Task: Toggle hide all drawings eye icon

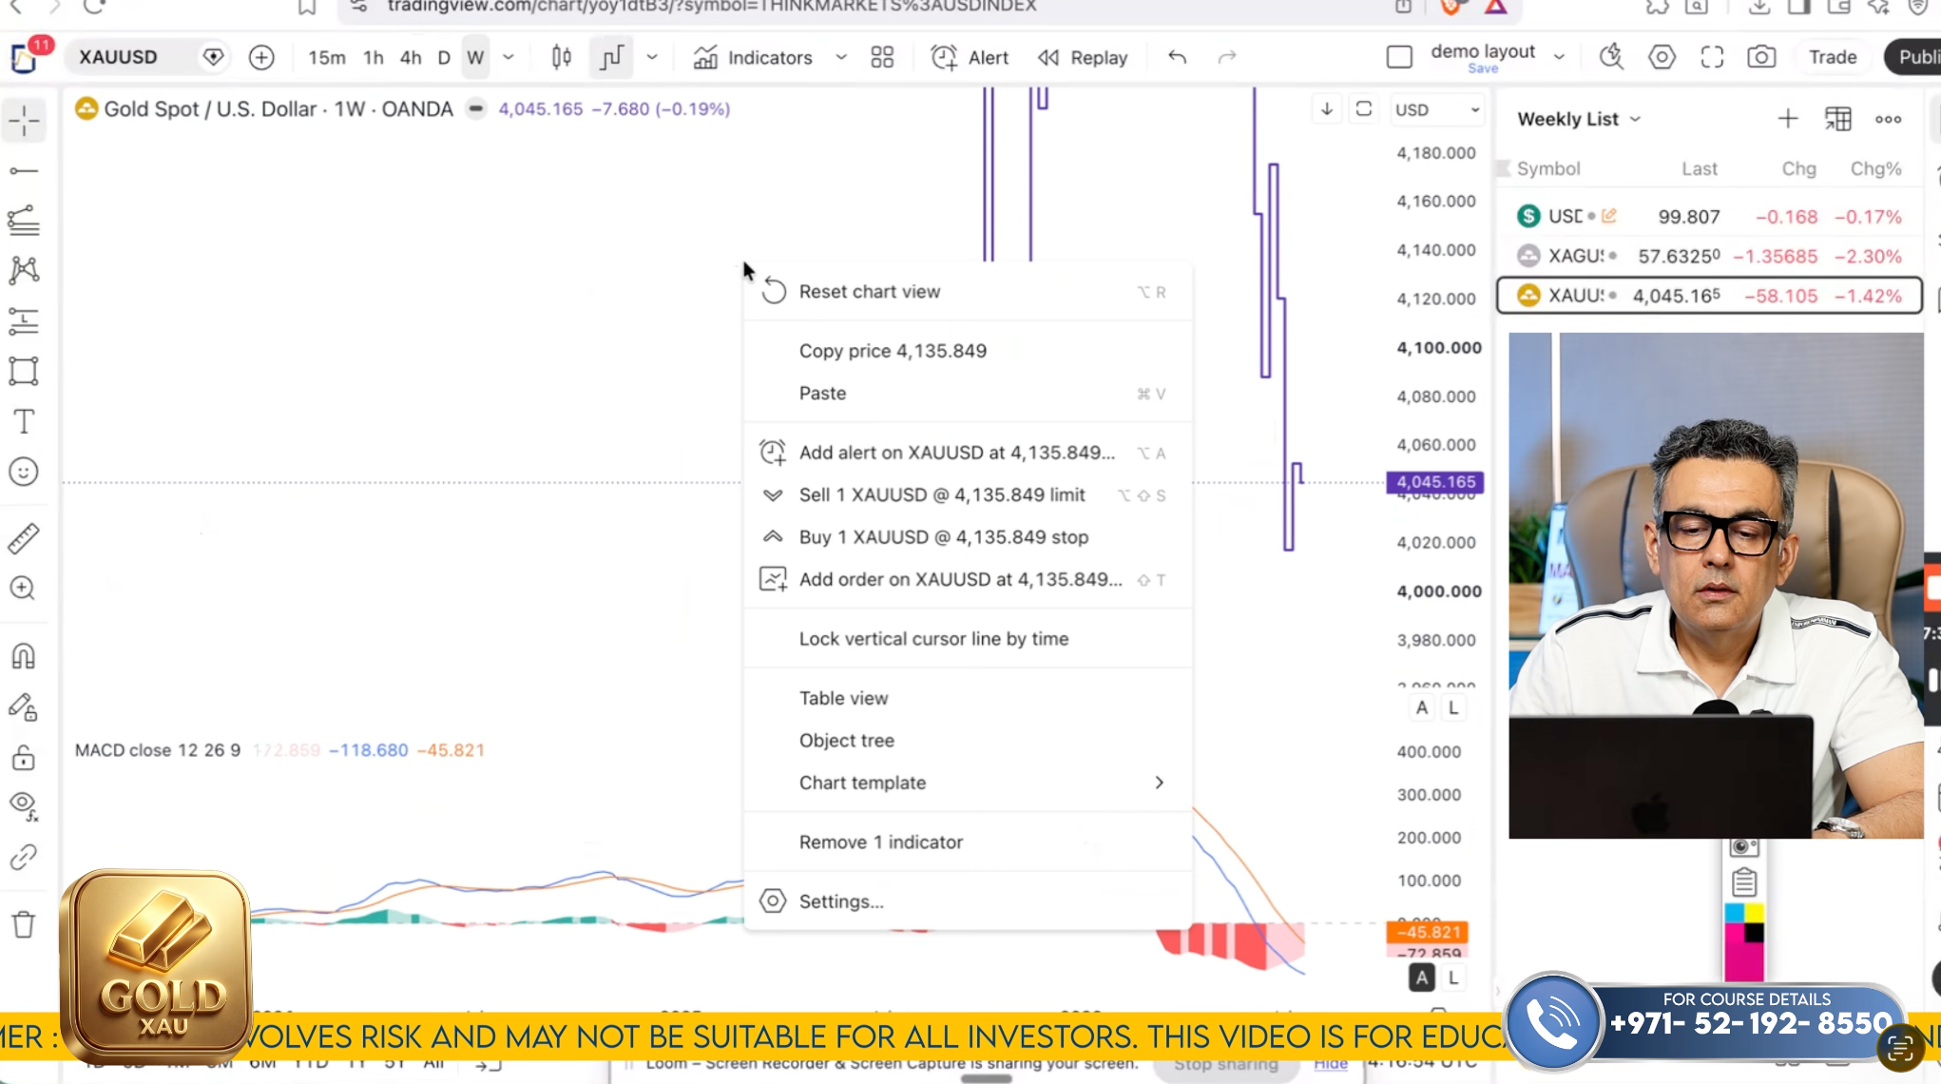Action: click(24, 806)
